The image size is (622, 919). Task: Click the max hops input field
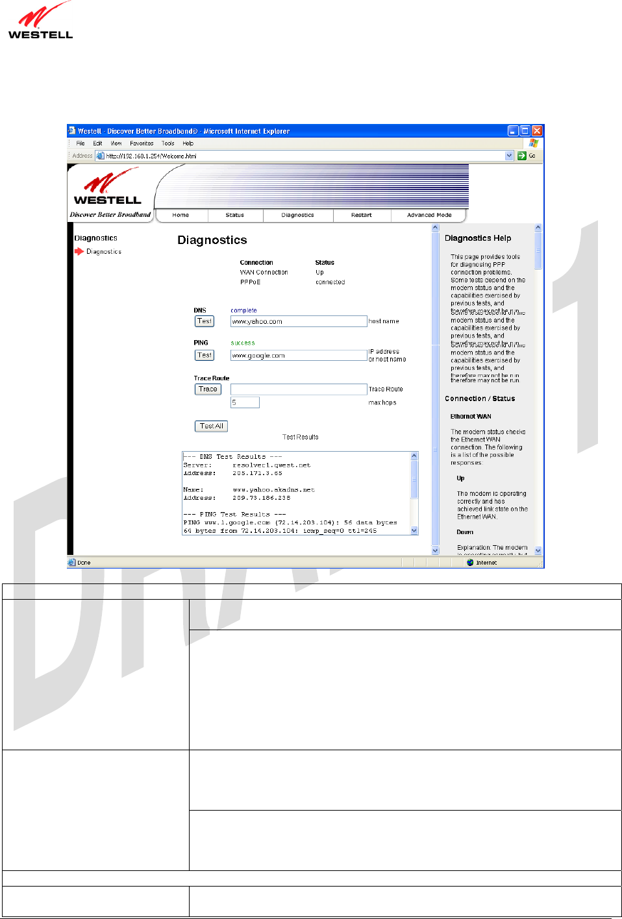[245, 402]
